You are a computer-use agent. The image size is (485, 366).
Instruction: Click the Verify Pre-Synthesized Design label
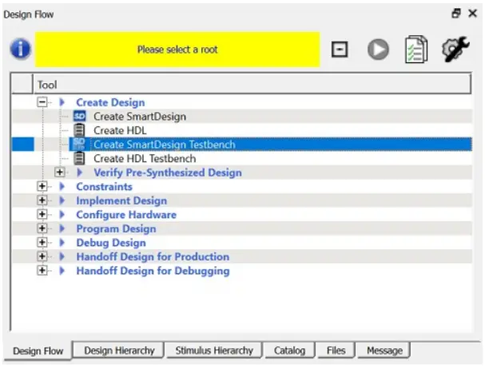point(168,173)
